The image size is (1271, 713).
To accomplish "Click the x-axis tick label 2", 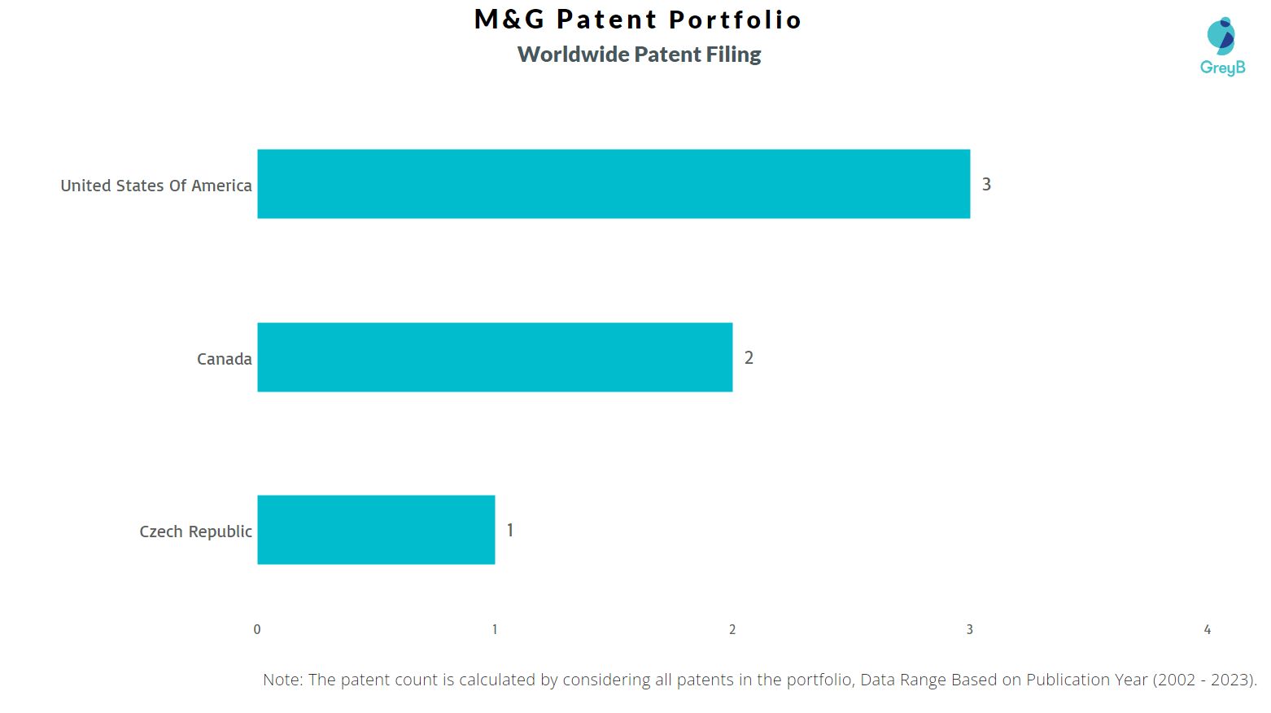I will pos(732,629).
